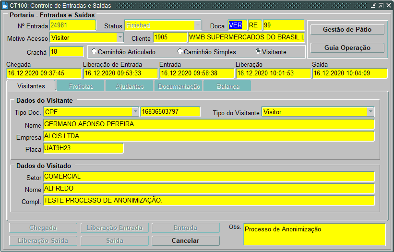Click the visited Nome field ALFREDO

209,189
